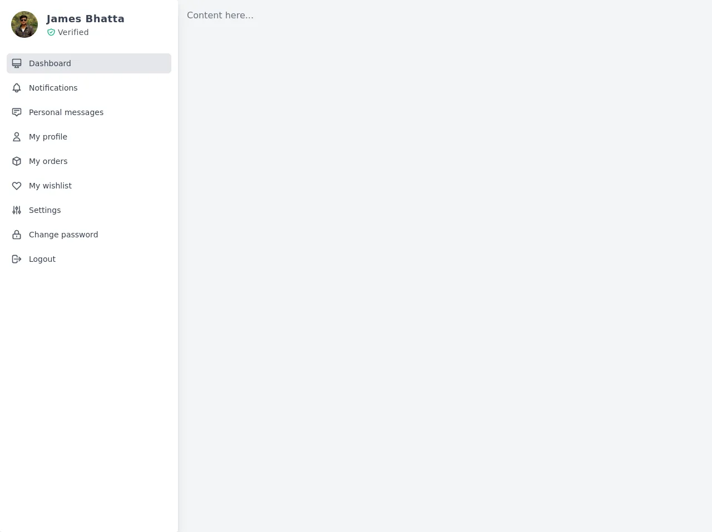Click the Settings sliders icon
Viewport: 712px width, 532px height.
tap(17, 210)
